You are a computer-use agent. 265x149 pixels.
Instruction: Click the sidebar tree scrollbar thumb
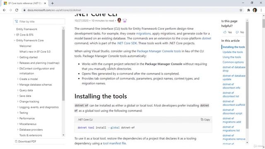click(63, 65)
